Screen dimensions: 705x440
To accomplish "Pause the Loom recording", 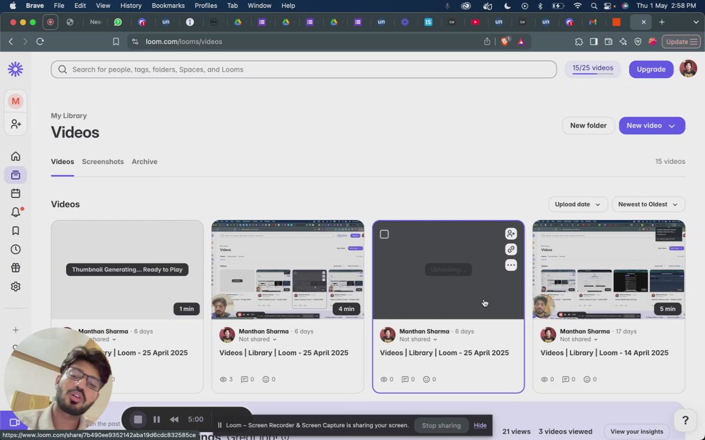I will [x=157, y=419].
